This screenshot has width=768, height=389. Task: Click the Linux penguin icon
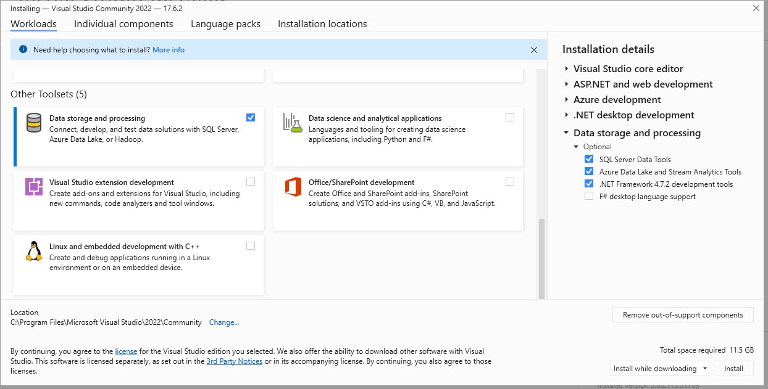[34, 251]
